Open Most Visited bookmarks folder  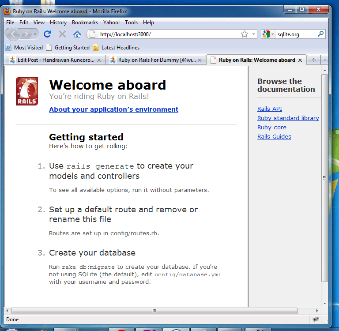pos(24,47)
